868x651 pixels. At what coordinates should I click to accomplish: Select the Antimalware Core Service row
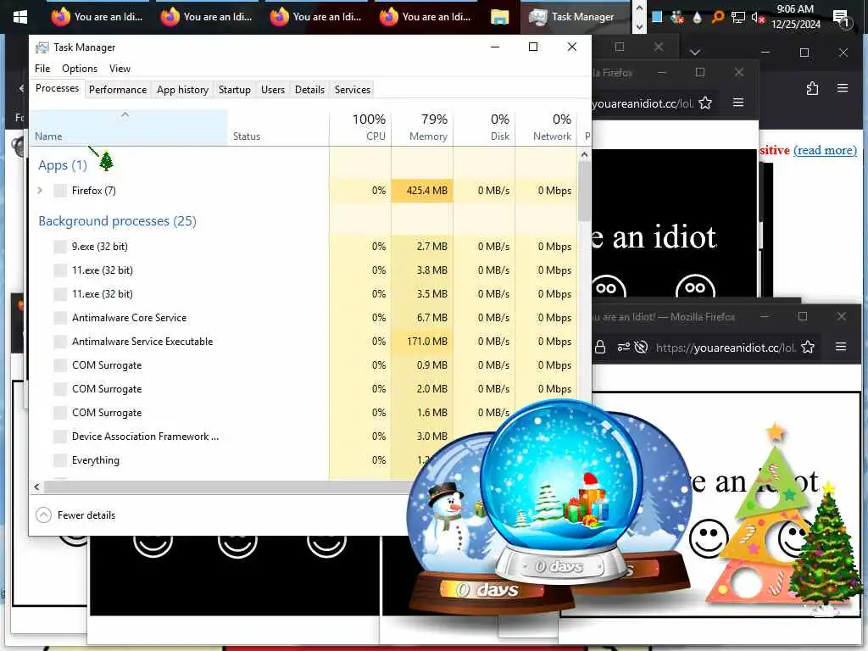(303, 318)
